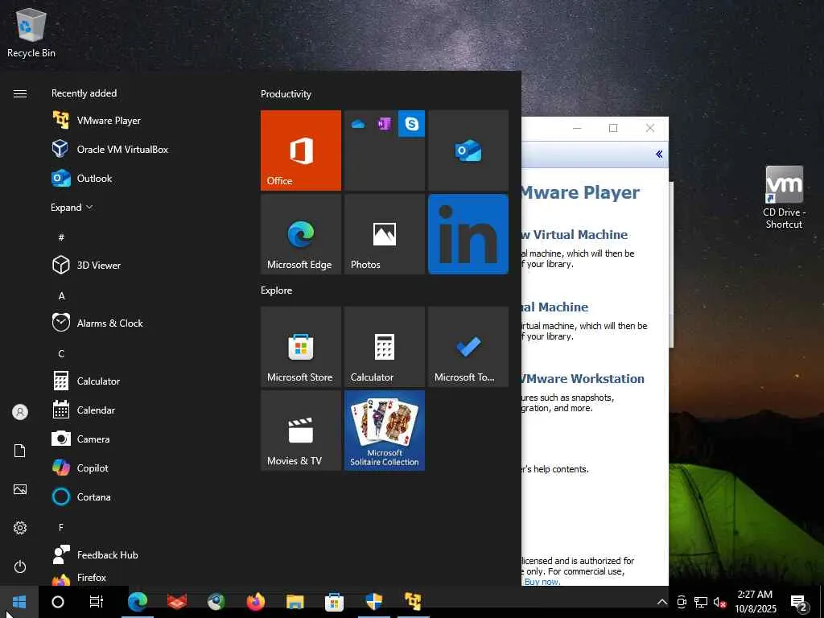Viewport: 824px width, 618px height.
Task: Open the Office tile
Action: (x=301, y=150)
